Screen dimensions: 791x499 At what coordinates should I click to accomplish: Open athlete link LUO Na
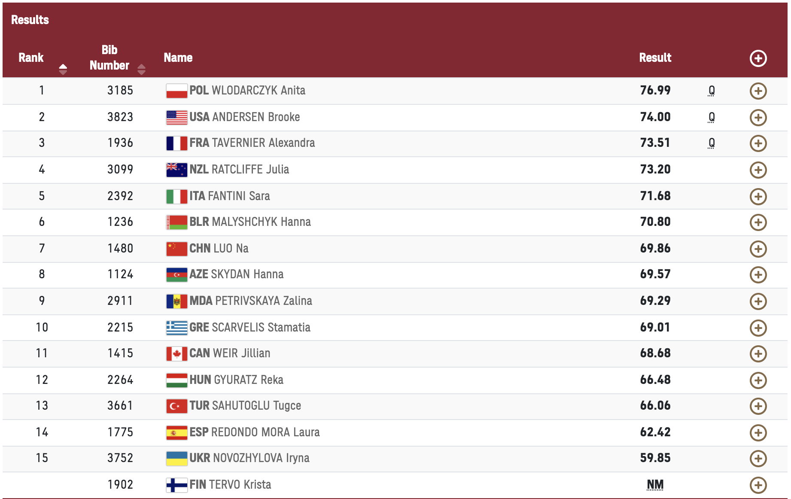coord(231,249)
